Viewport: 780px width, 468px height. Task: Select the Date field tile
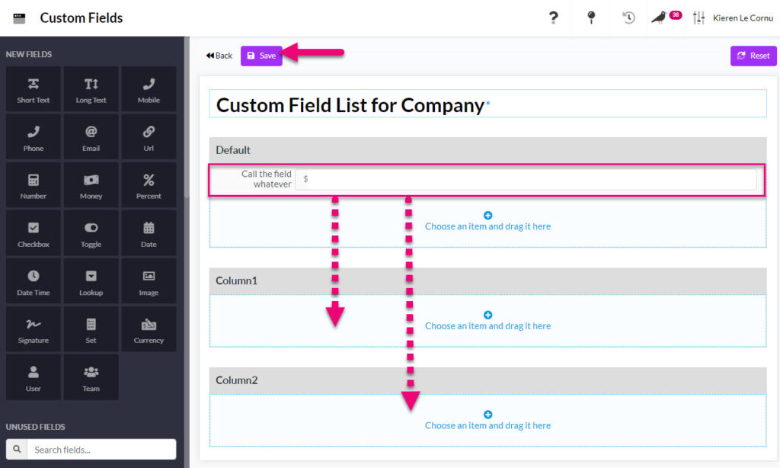149,233
